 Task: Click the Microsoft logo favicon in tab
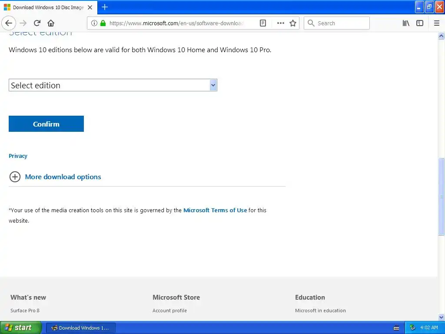coord(7,7)
